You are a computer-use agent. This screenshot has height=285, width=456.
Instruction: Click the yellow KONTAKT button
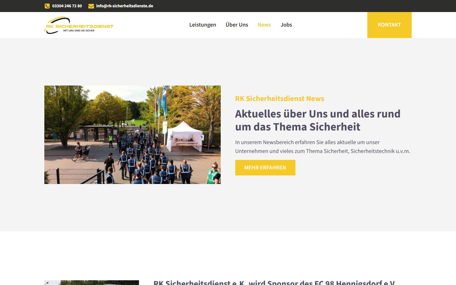pyautogui.click(x=389, y=25)
